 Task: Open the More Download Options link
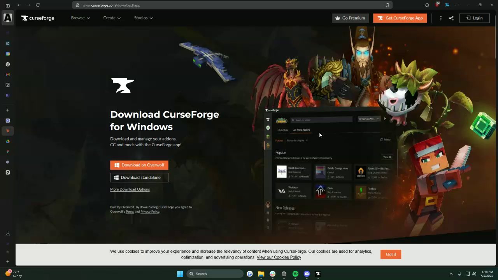[x=130, y=189]
